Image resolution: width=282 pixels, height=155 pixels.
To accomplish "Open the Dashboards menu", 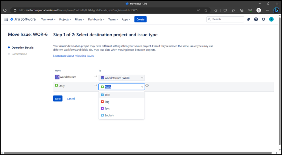I will 96,19.
